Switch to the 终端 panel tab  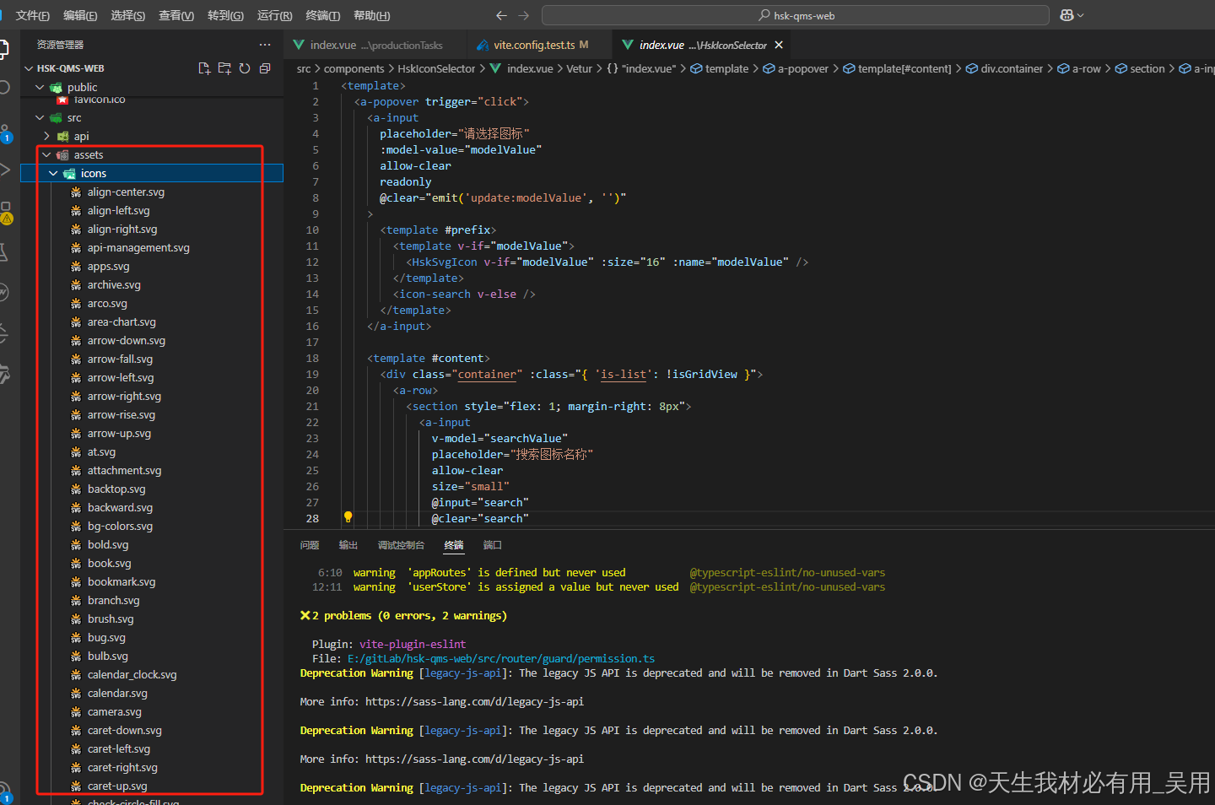coord(454,545)
